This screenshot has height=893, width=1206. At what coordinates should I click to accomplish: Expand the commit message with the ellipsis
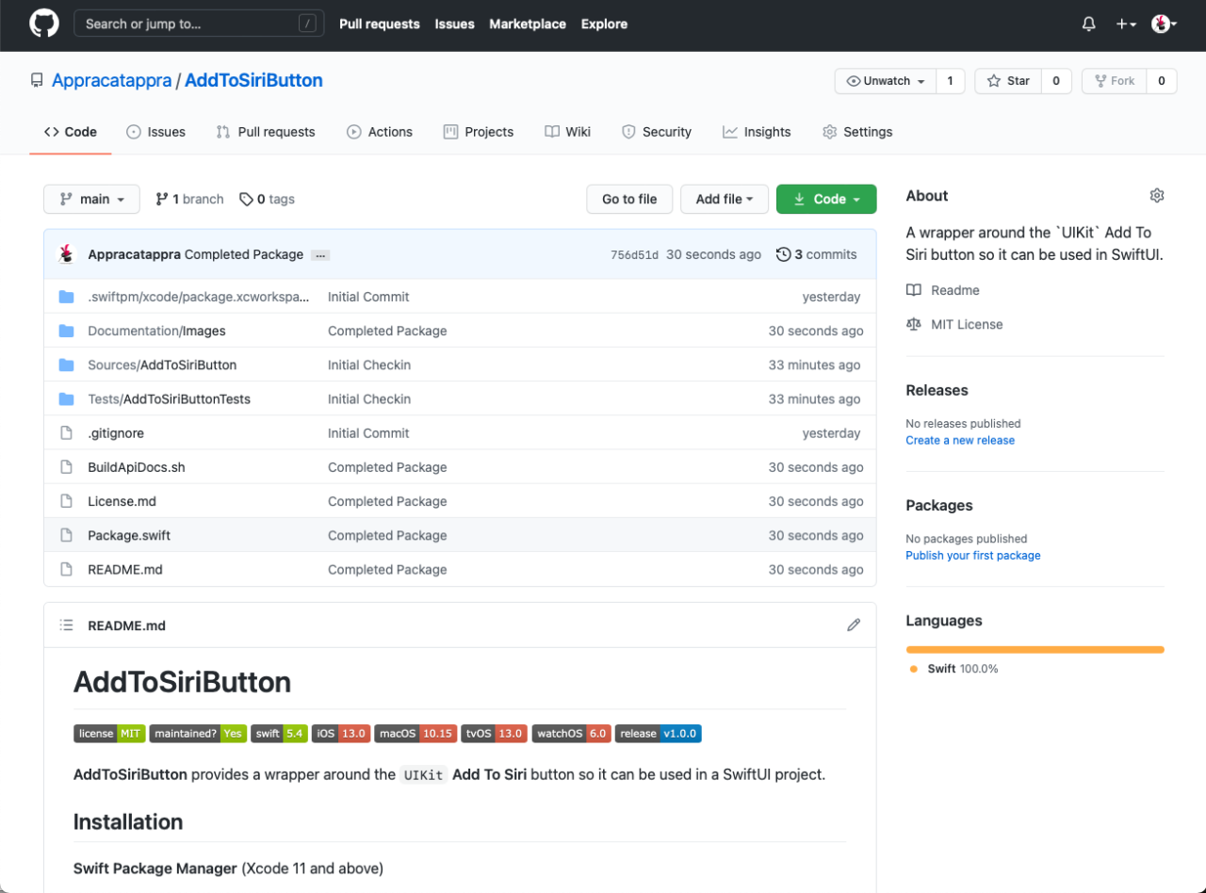[x=320, y=254]
